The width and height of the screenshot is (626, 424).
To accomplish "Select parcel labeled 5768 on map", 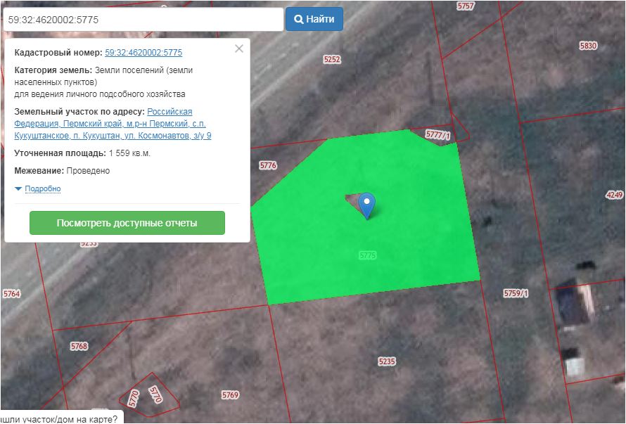I will [x=79, y=347].
